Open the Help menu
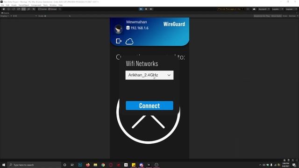Image resolution: width=299 pixels, height=168 pixels. point(60,5)
